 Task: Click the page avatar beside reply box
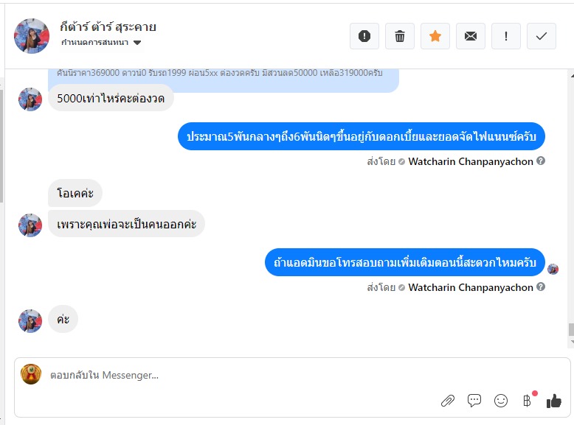click(x=31, y=374)
